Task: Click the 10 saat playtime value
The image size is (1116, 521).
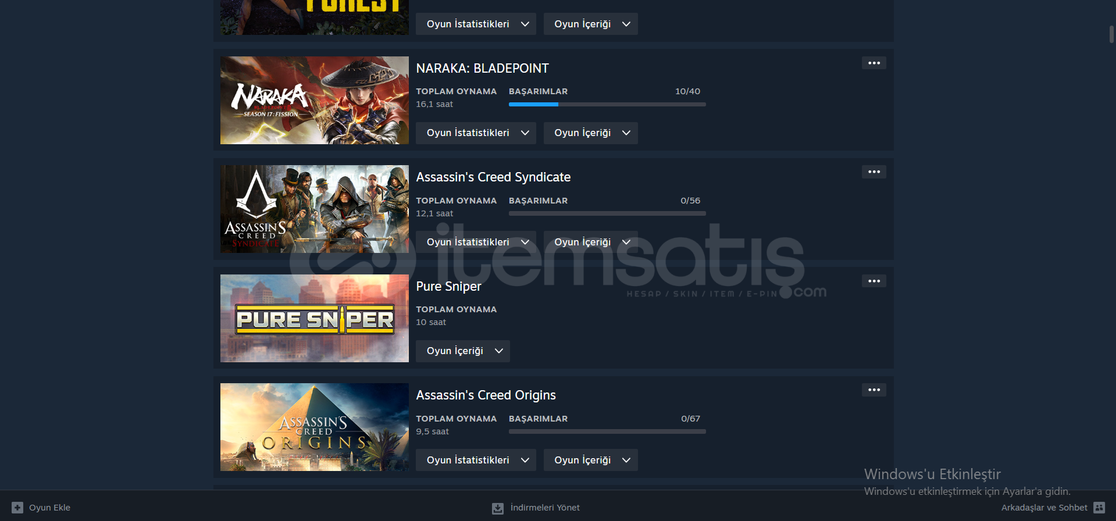Action: click(431, 322)
